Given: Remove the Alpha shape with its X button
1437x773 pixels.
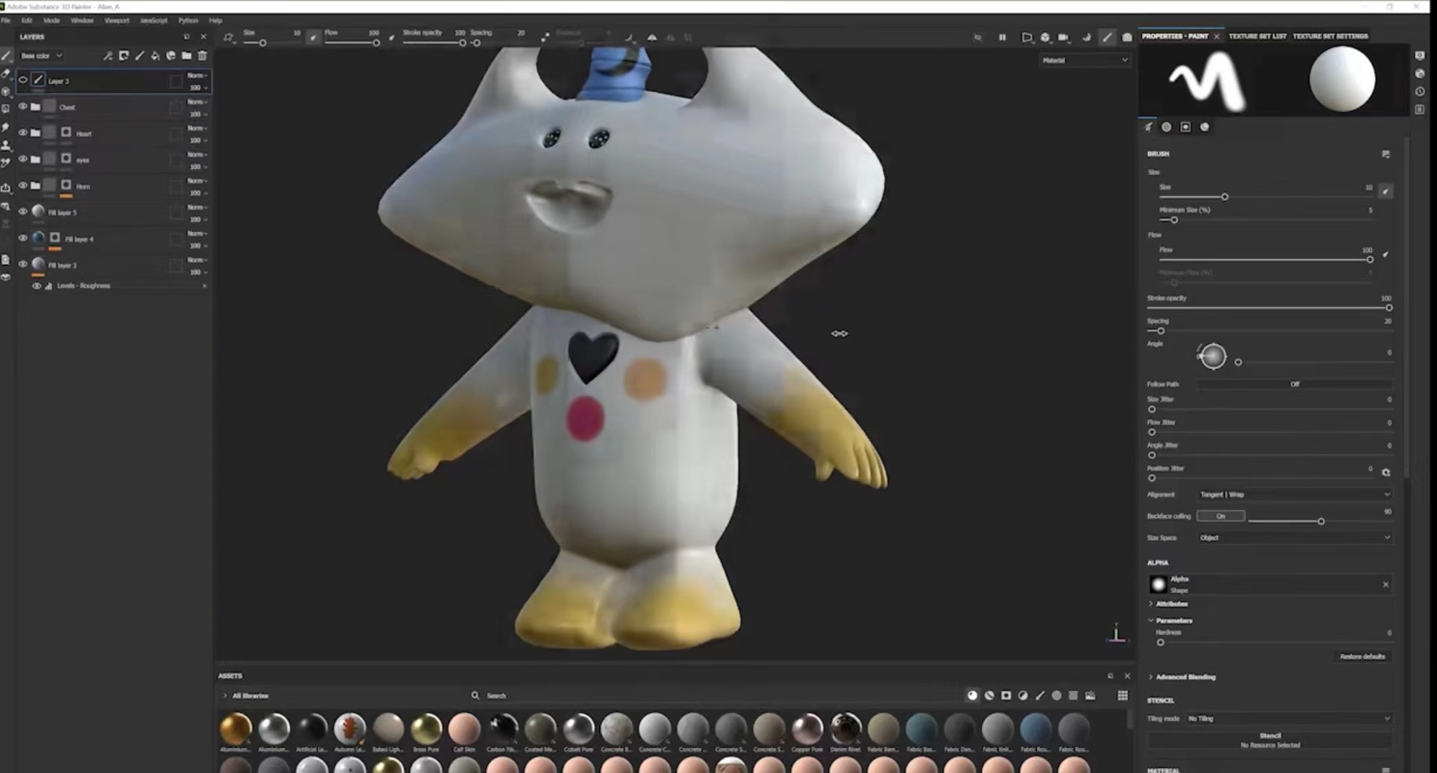Looking at the screenshot, I should [1385, 585].
